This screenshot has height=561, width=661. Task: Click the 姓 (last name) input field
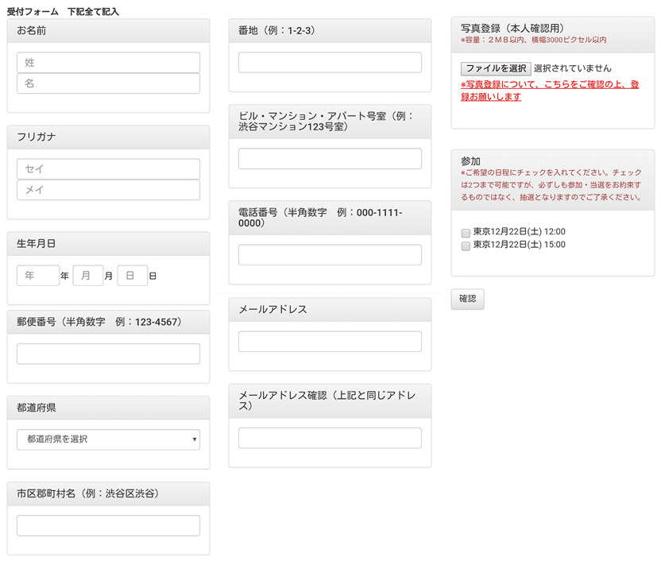pos(108,63)
